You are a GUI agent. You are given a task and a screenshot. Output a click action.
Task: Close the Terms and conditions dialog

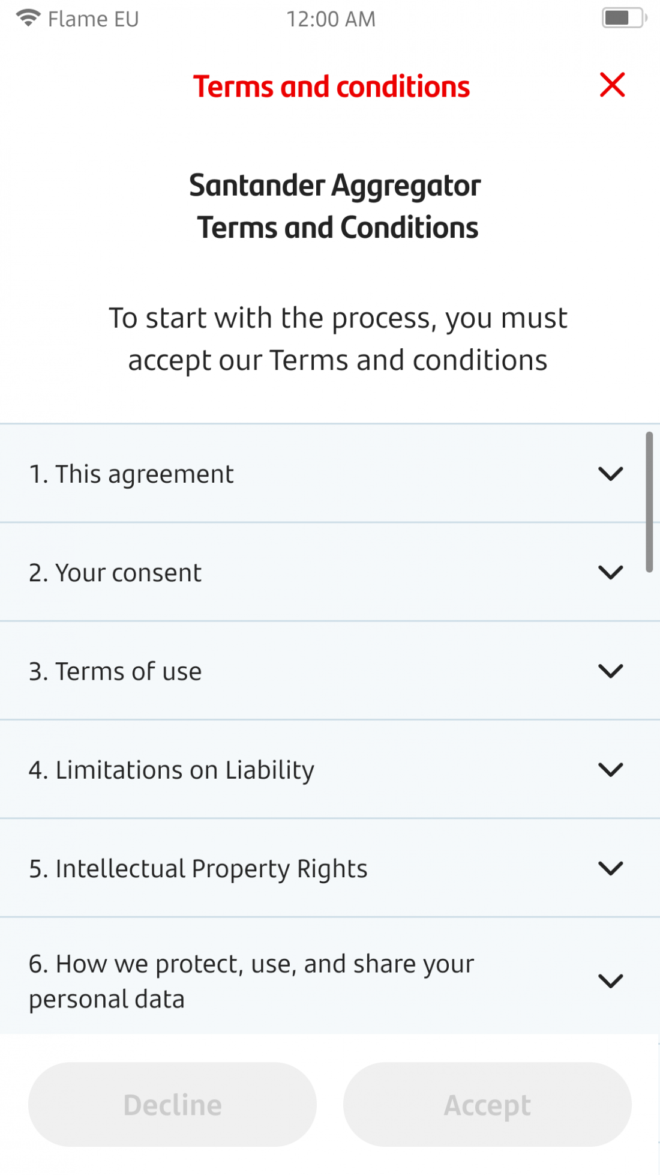tap(612, 85)
